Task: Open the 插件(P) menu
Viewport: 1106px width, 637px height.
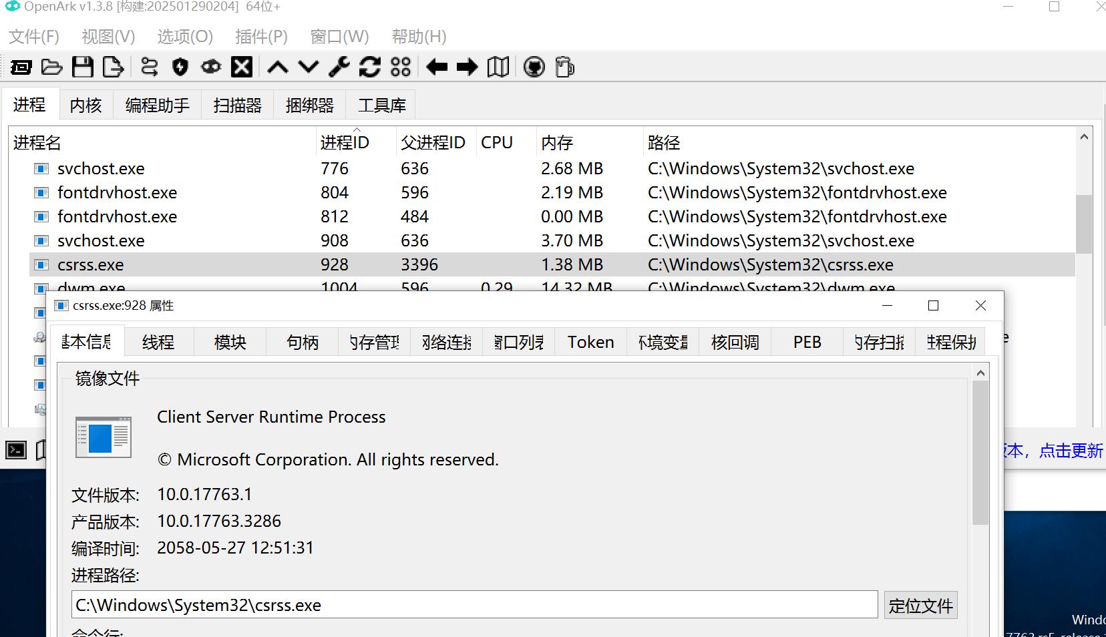Action: click(x=261, y=37)
